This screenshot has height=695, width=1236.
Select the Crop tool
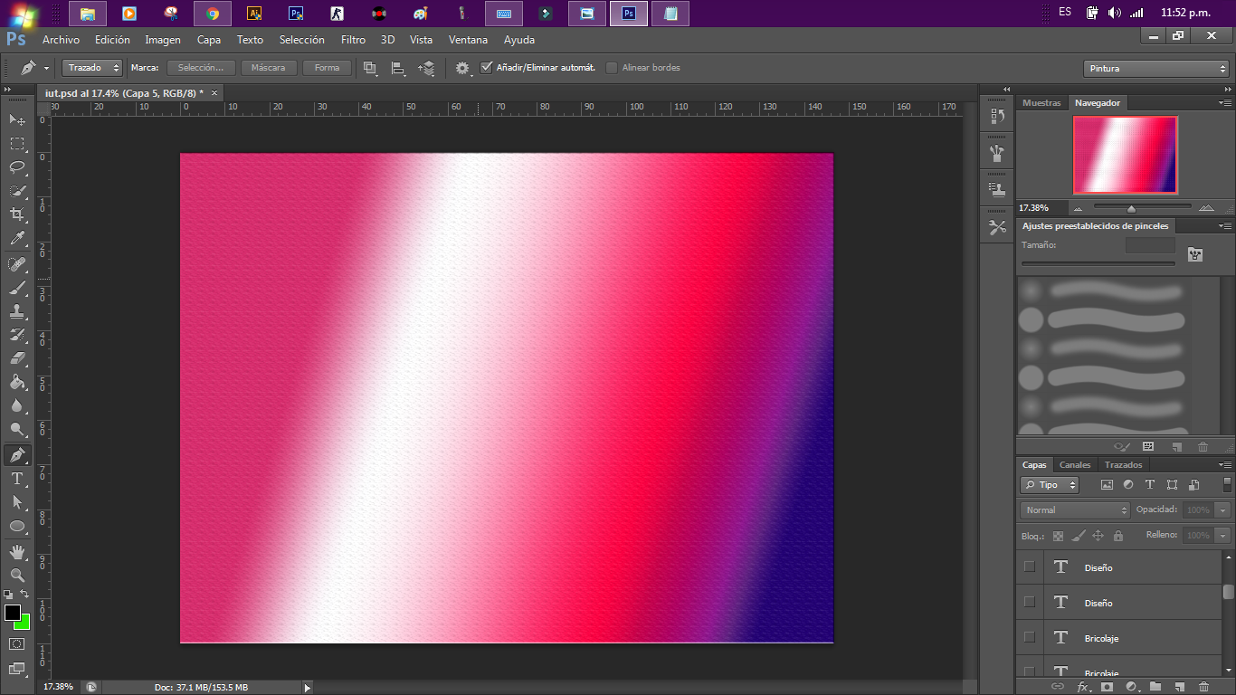[x=17, y=214]
